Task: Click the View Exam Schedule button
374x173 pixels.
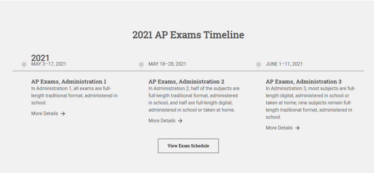Action: click(188, 146)
